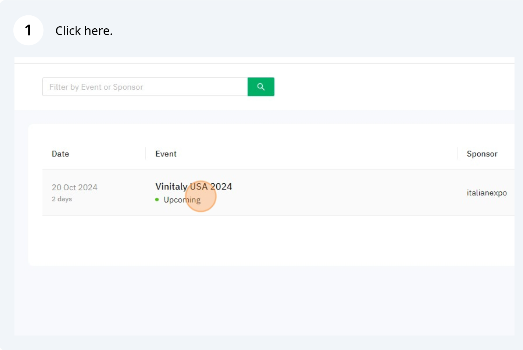The image size is (523, 350).
Task: Click the Date column header
Action: (60, 154)
